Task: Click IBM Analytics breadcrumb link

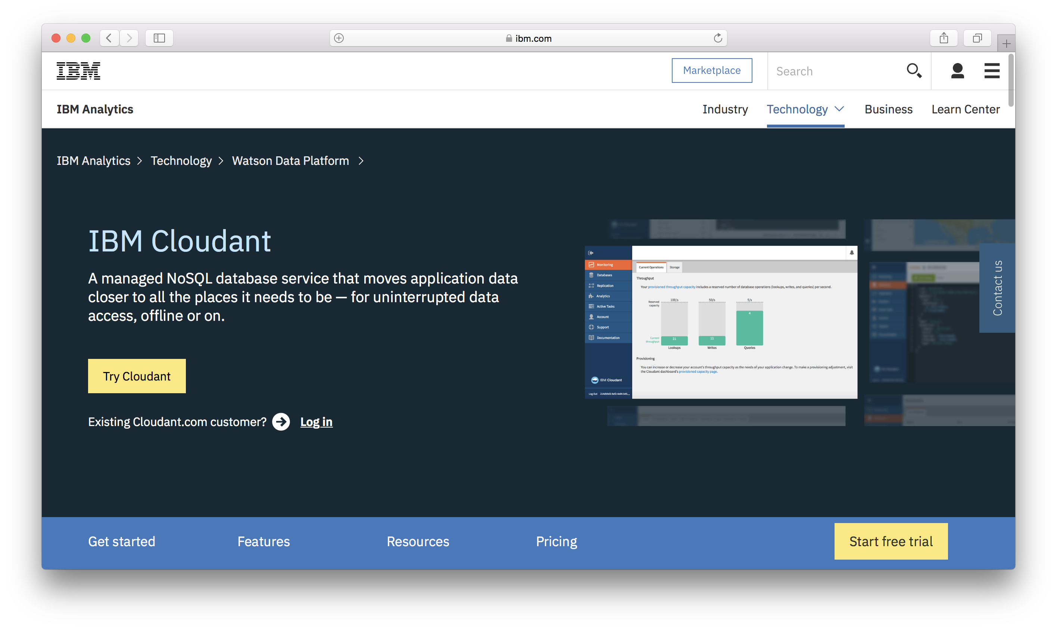Action: tap(93, 161)
